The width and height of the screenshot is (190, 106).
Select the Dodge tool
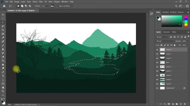point(3,68)
